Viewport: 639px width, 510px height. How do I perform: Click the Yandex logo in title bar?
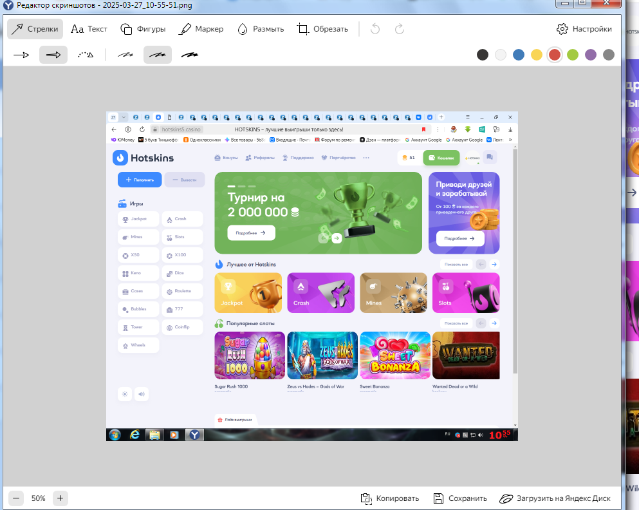pyautogui.click(x=8, y=5)
